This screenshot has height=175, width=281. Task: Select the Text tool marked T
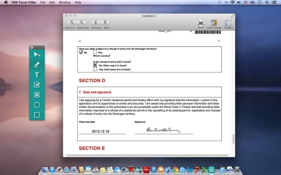pyautogui.click(x=37, y=75)
